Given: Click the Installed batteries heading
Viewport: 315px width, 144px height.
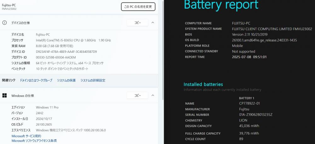Looking at the screenshot, I should 203,84.
